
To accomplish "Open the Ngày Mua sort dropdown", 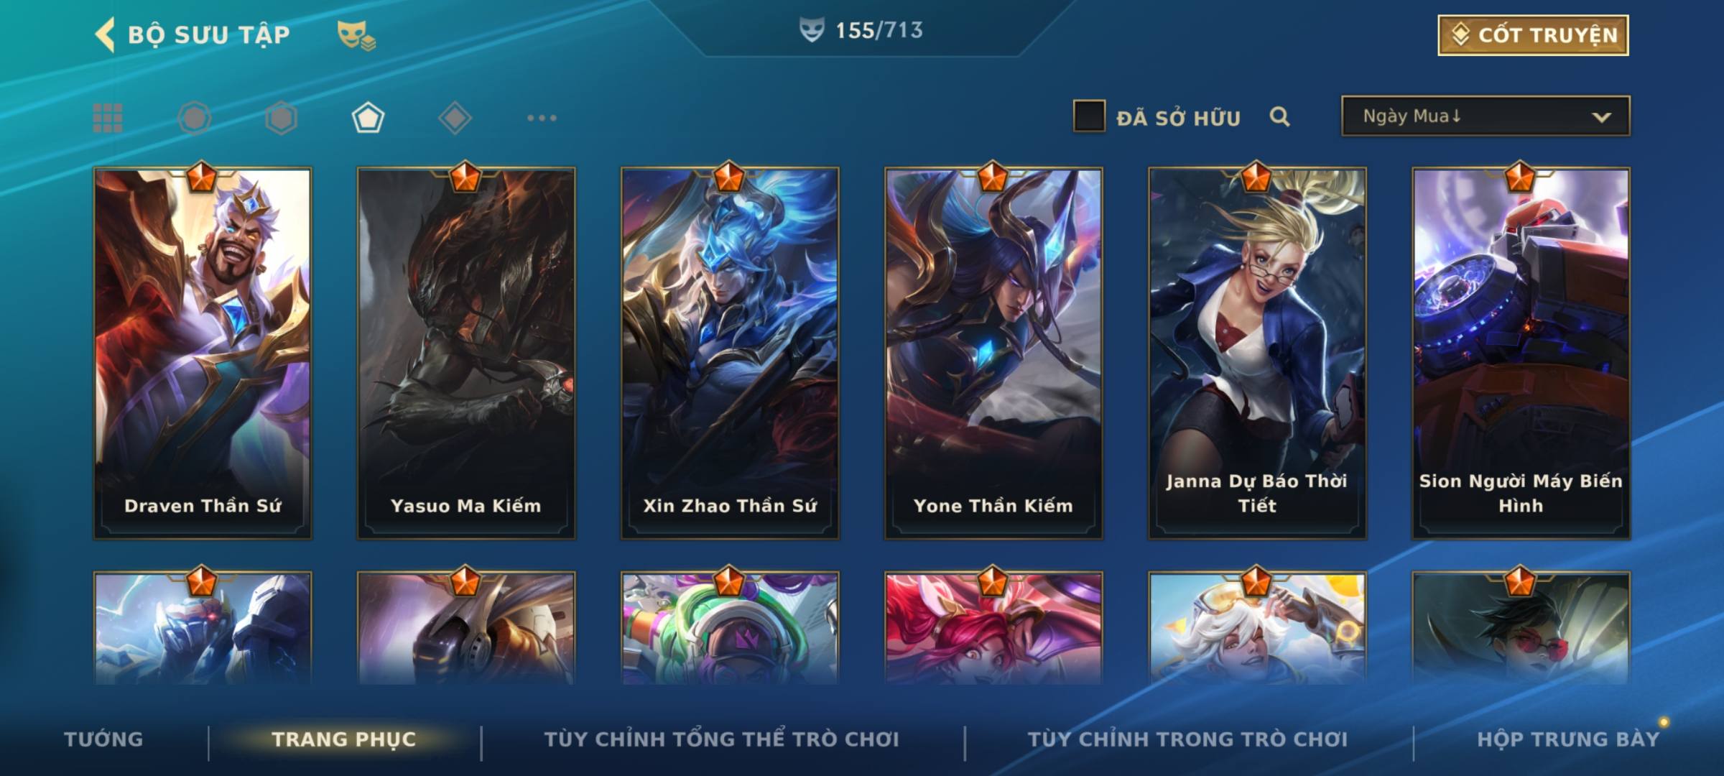I will [1486, 116].
